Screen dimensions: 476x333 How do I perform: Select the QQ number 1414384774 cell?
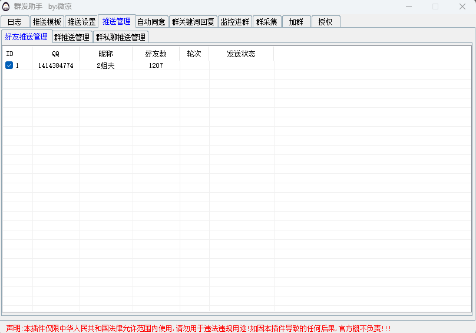pyautogui.click(x=55, y=65)
